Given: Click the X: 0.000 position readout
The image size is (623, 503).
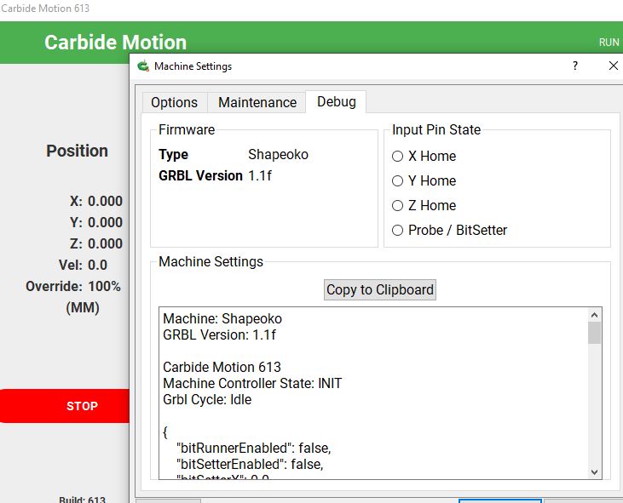Looking at the screenshot, I should pyautogui.click(x=96, y=201).
